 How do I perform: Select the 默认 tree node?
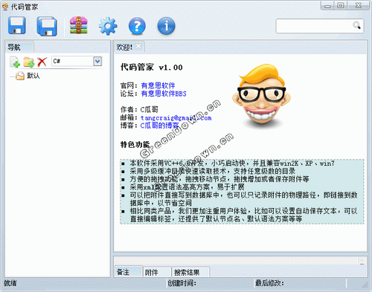33,76
